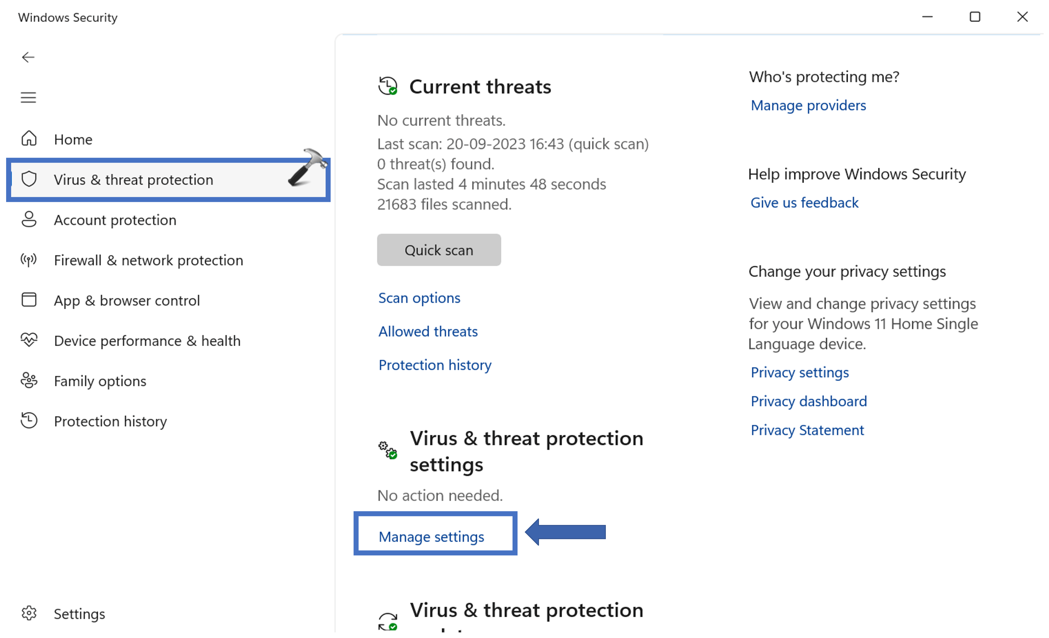Open the Privacy dashboard

(808, 401)
